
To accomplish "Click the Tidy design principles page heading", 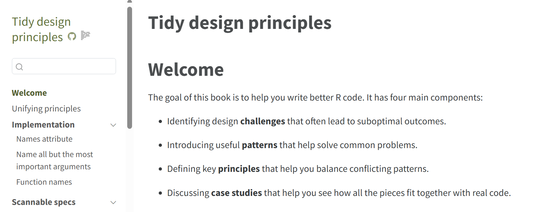I will point(240,23).
